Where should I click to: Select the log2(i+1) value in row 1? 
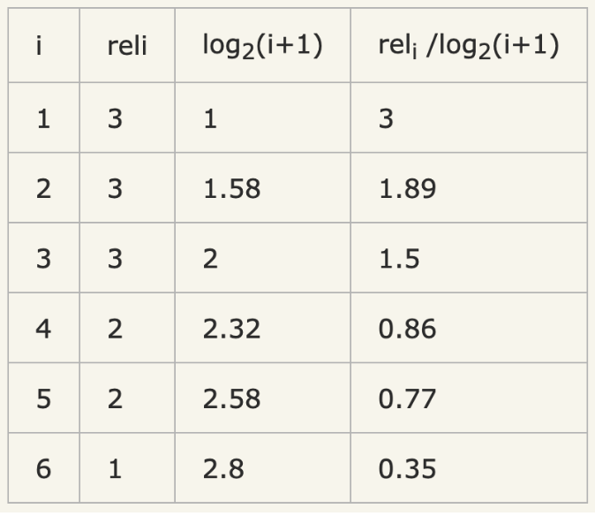coord(210,119)
